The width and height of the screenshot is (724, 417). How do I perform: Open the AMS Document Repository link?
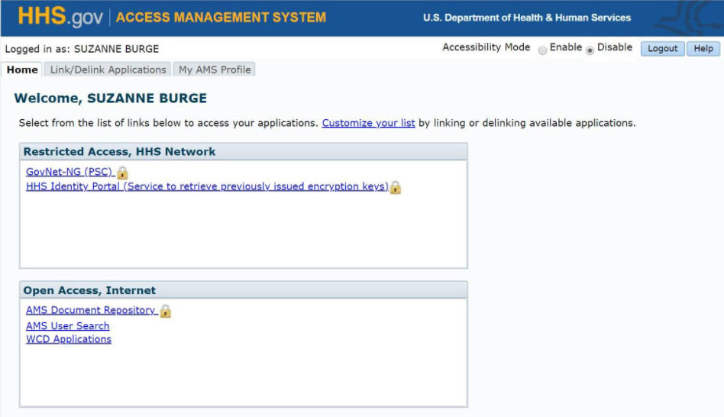click(91, 310)
